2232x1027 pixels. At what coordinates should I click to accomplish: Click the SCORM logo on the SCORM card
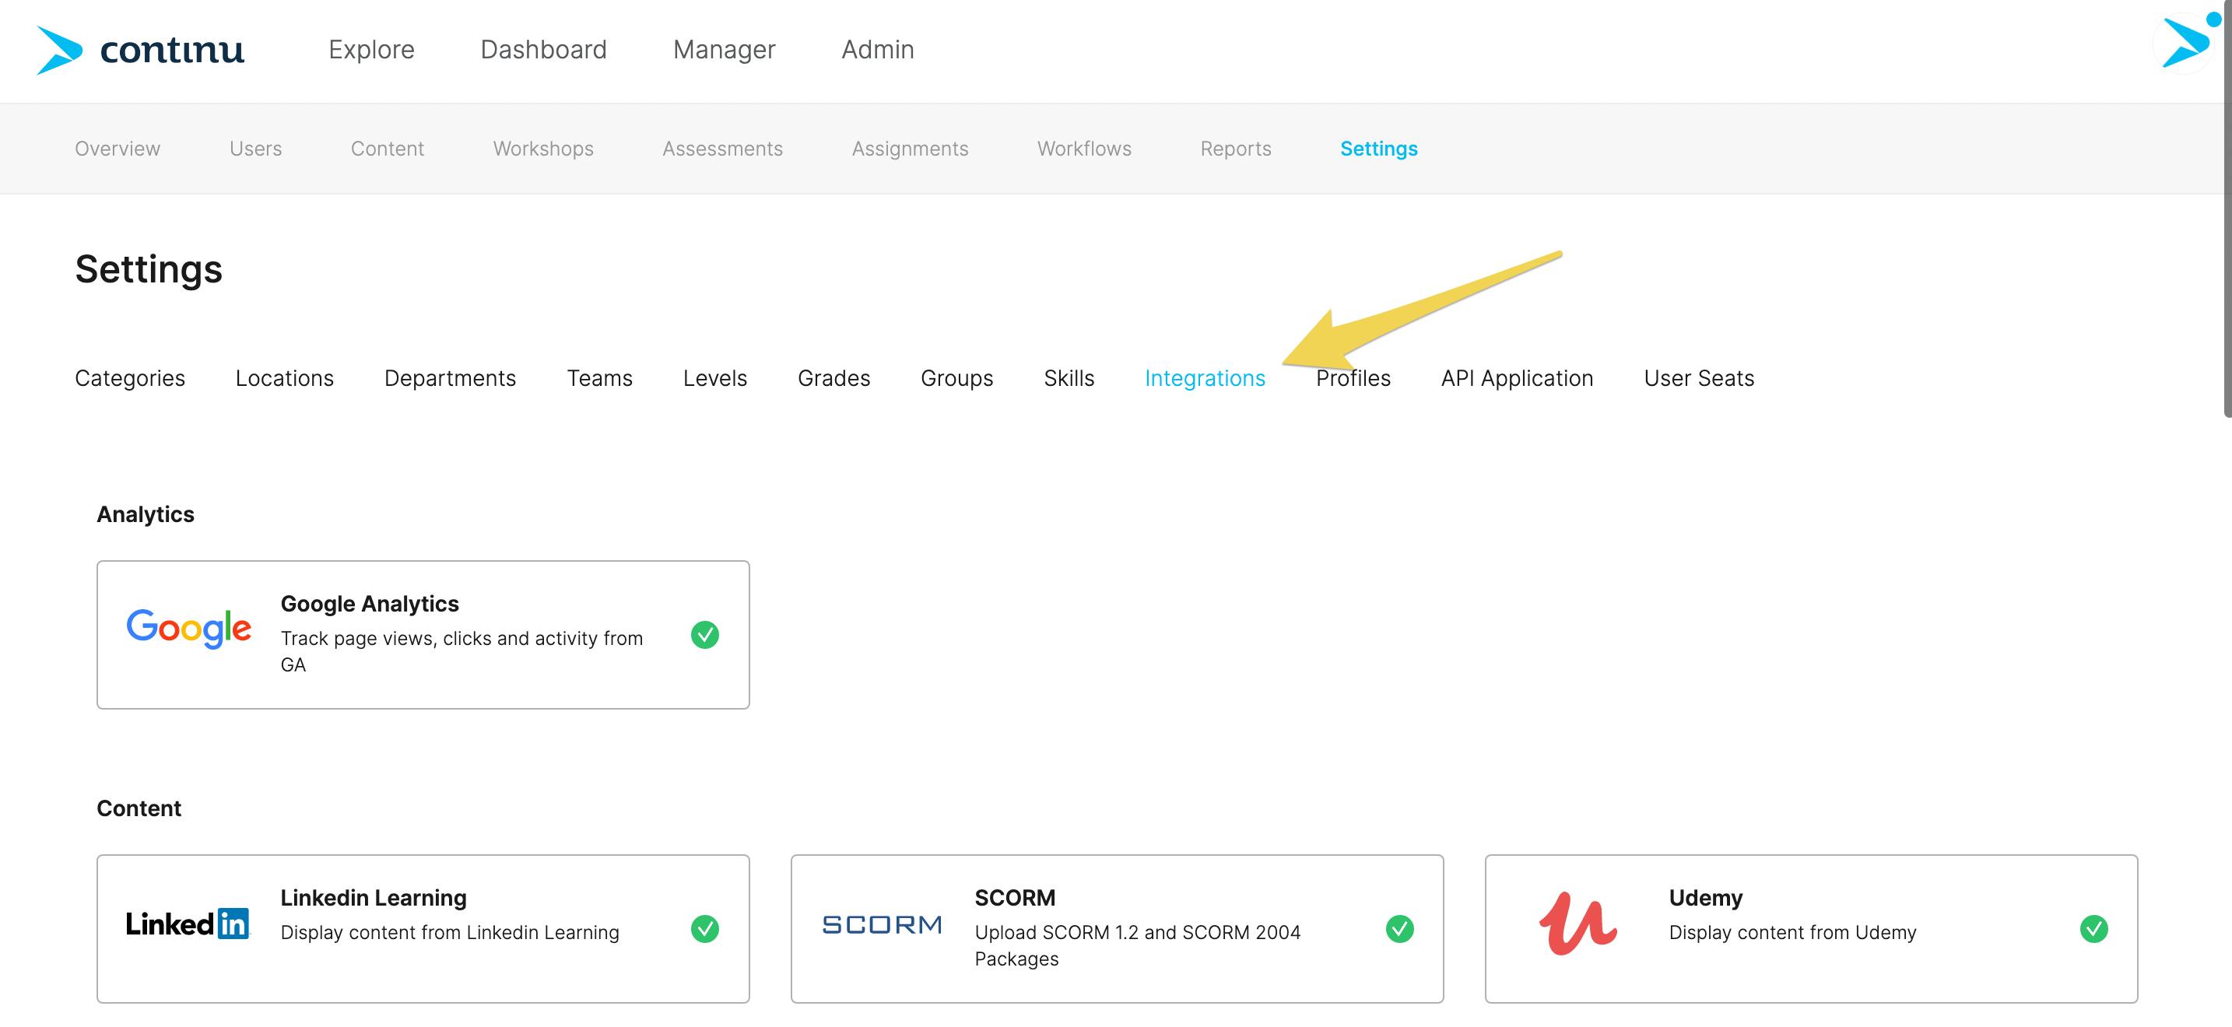882,925
